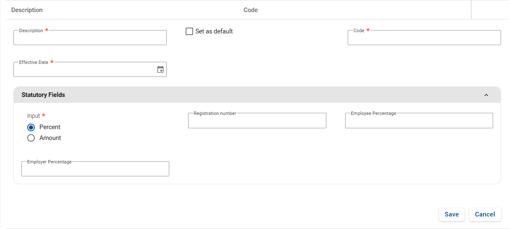Click the Employee Percentage input box
509x229 pixels.
pos(419,121)
